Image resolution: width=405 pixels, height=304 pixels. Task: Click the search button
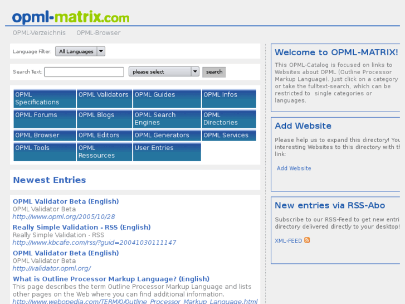tap(214, 72)
